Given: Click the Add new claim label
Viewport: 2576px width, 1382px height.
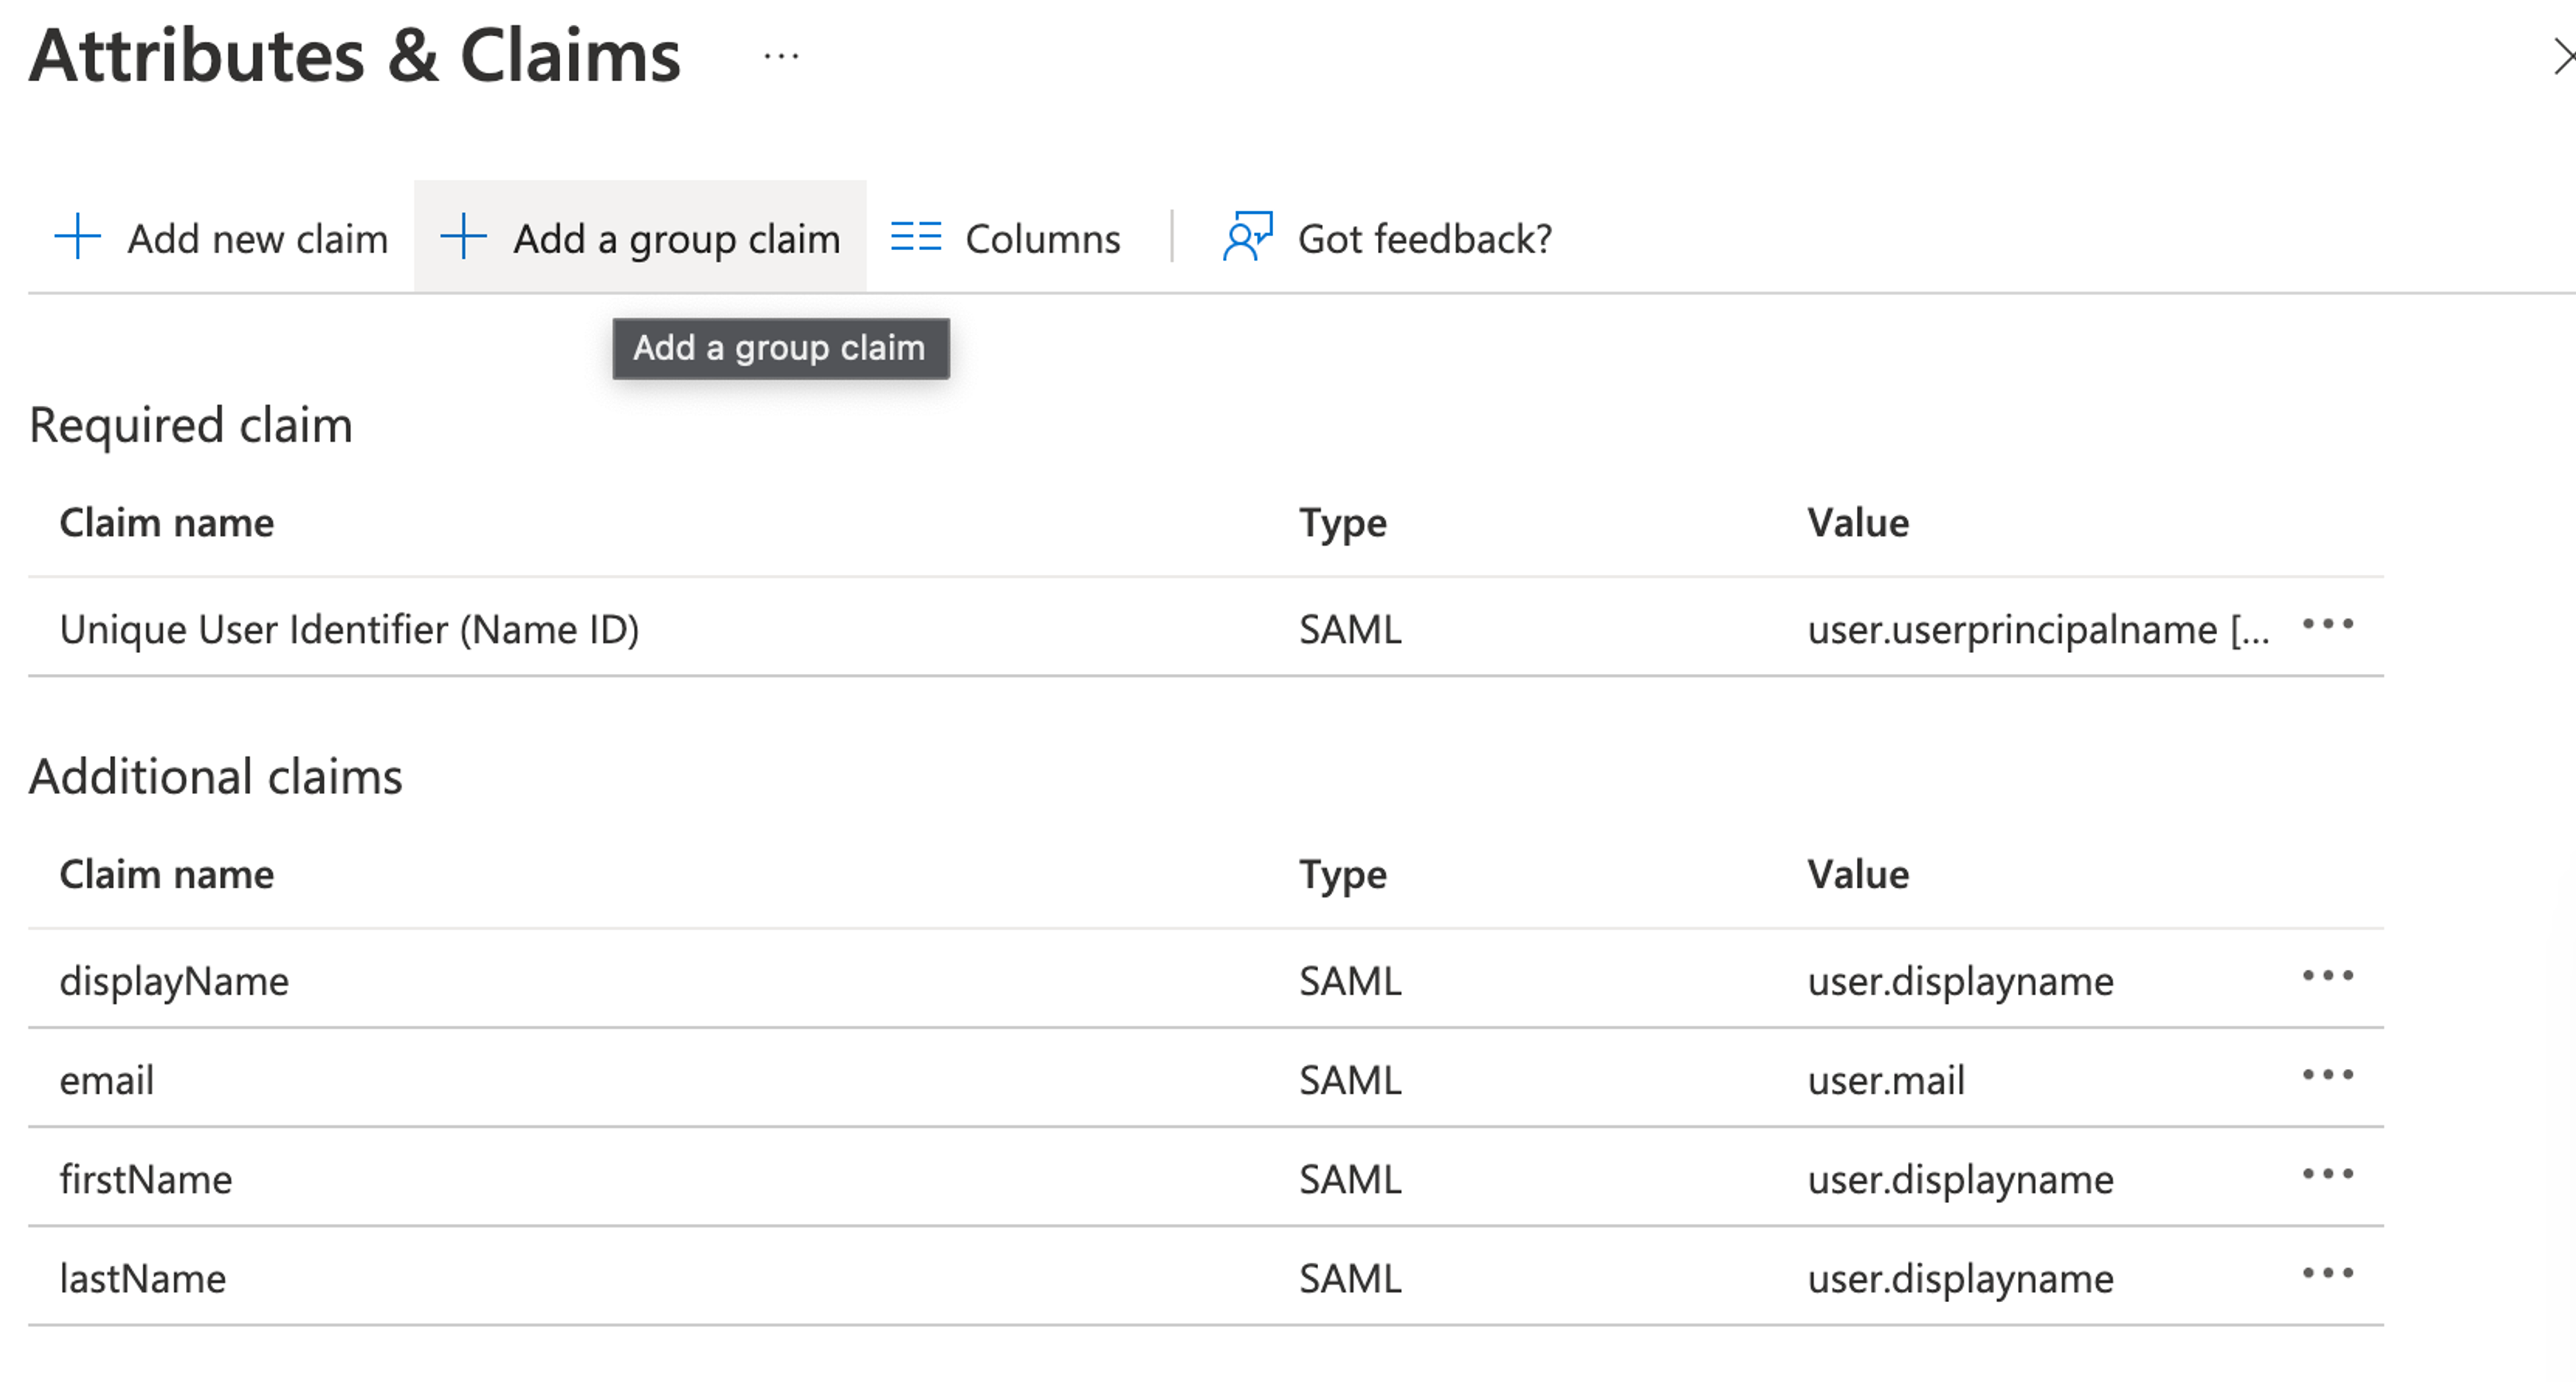Looking at the screenshot, I should pyautogui.click(x=257, y=239).
